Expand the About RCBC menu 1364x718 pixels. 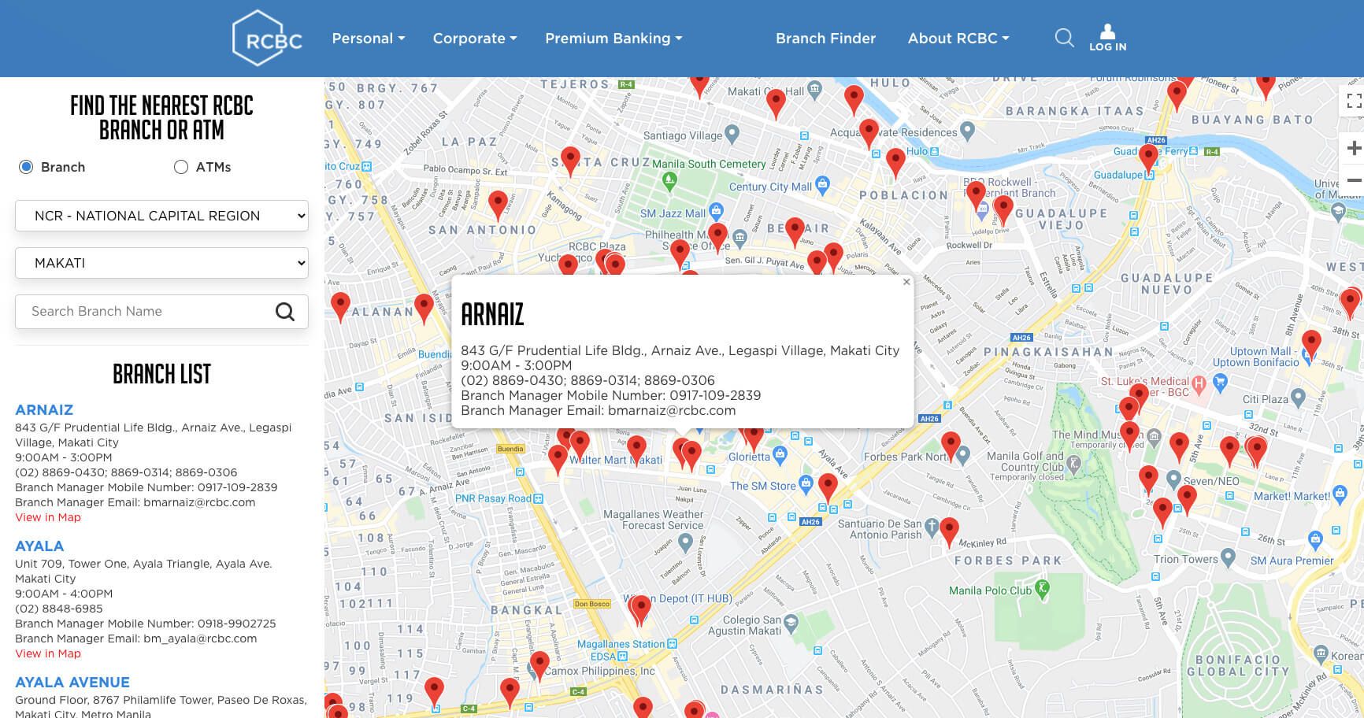click(958, 38)
